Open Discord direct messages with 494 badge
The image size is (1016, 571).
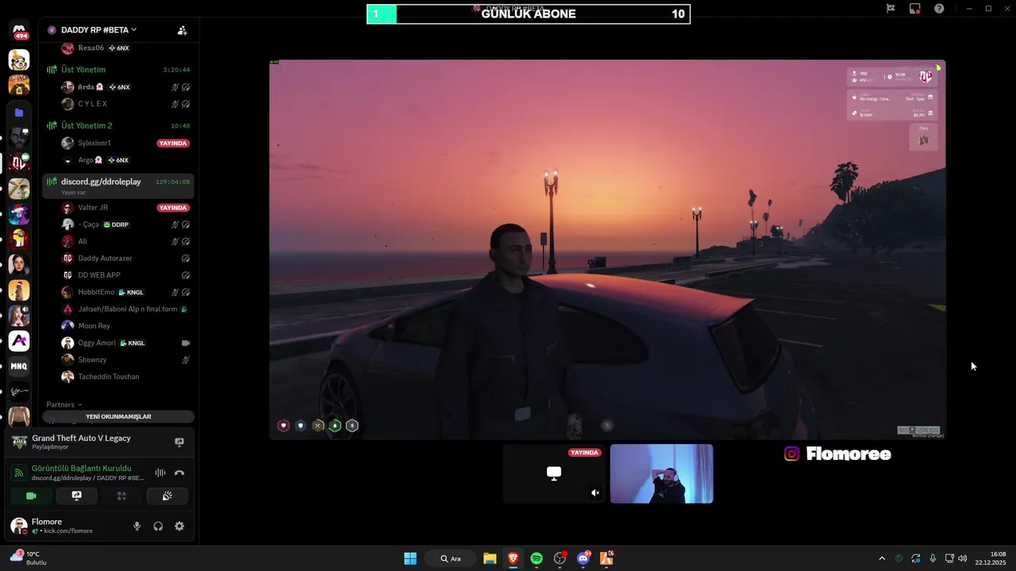pos(19,32)
